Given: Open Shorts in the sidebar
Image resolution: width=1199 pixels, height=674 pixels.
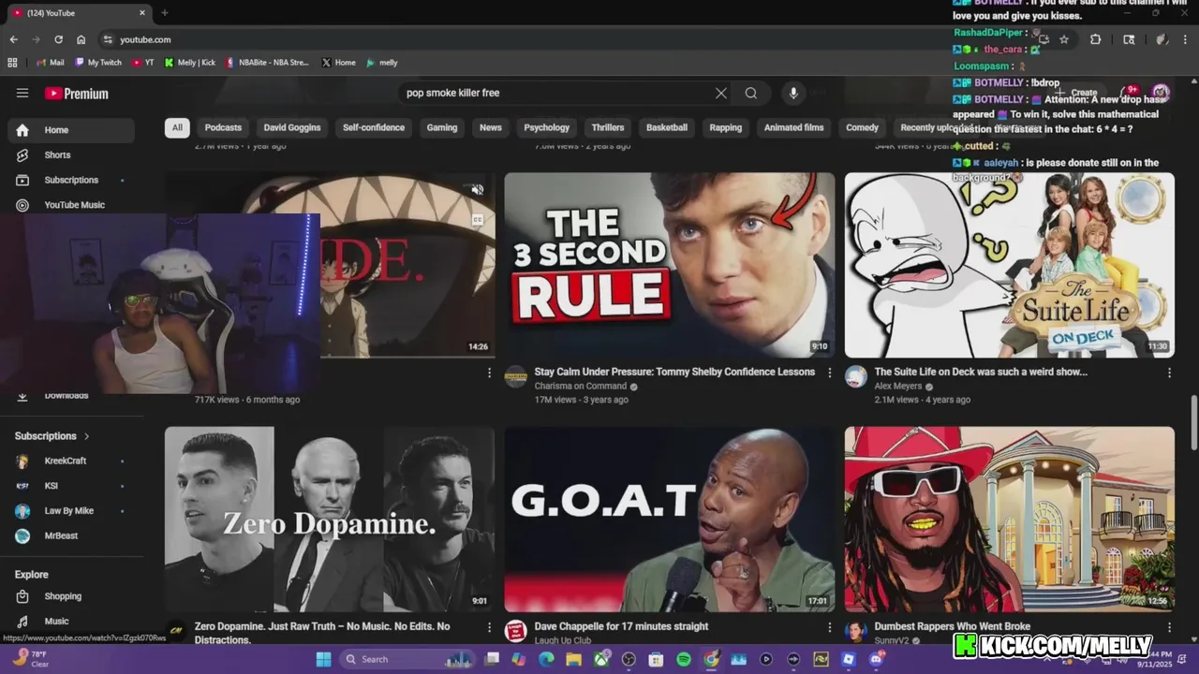Looking at the screenshot, I should pos(71,154).
